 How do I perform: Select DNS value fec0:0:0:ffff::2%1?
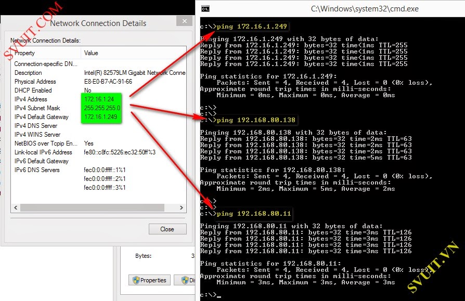click(x=105, y=179)
